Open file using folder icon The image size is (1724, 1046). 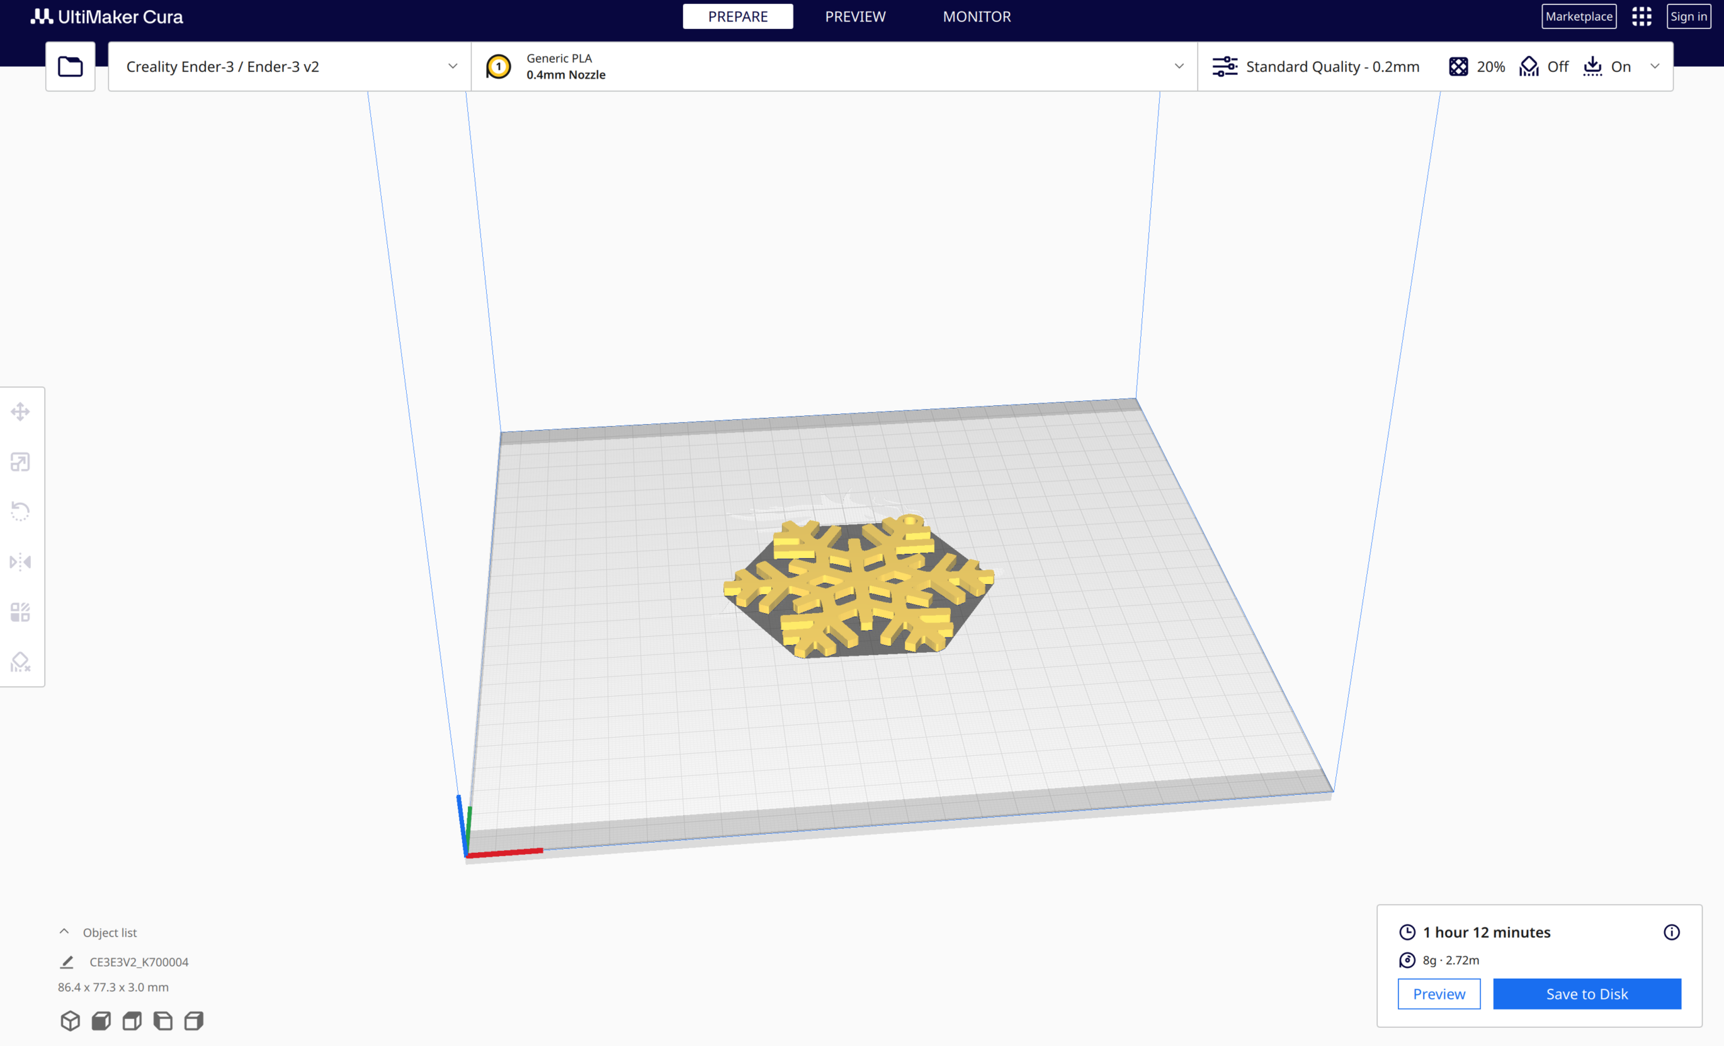(70, 67)
